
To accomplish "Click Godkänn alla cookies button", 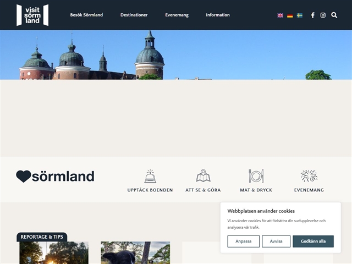I will pos(313,241).
